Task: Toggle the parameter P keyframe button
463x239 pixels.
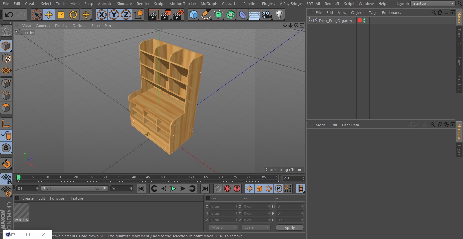Action: pyautogui.click(x=278, y=188)
